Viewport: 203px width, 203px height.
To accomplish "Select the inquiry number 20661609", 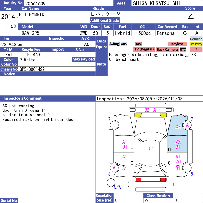I will pyautogui.click(x=35, y=3).
